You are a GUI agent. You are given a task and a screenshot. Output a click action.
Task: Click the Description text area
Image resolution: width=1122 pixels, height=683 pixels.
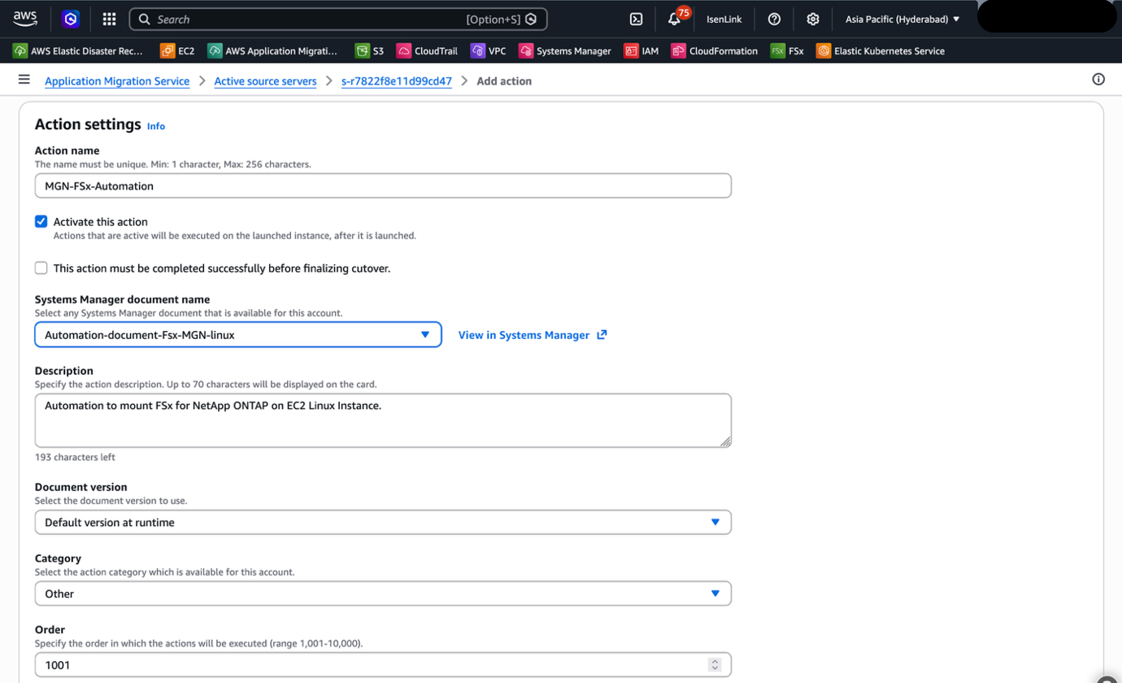click(x=383, y=420)
